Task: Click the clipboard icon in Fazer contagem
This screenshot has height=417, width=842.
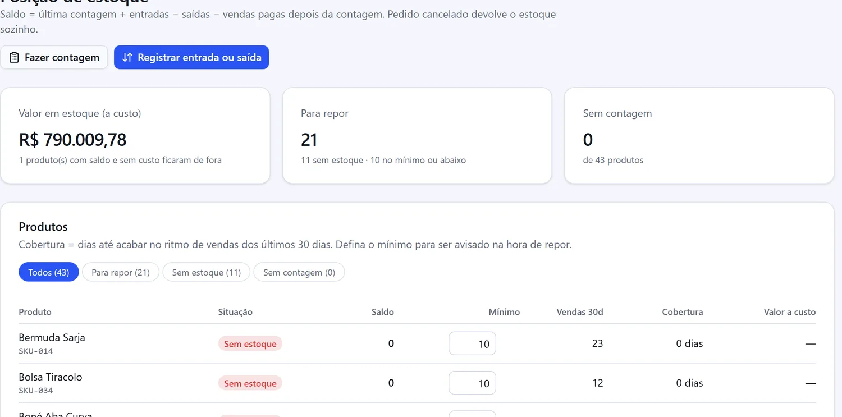Action: [x=14, y=57]
